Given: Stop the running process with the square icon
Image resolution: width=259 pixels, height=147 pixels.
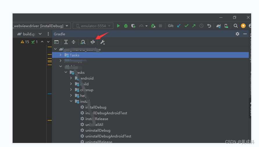Looking at the screenshot, I should click(160, 26).
